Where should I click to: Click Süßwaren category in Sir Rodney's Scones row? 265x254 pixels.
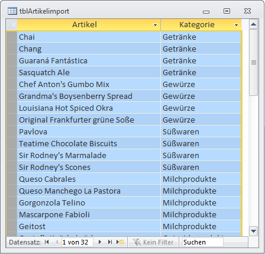201,167
